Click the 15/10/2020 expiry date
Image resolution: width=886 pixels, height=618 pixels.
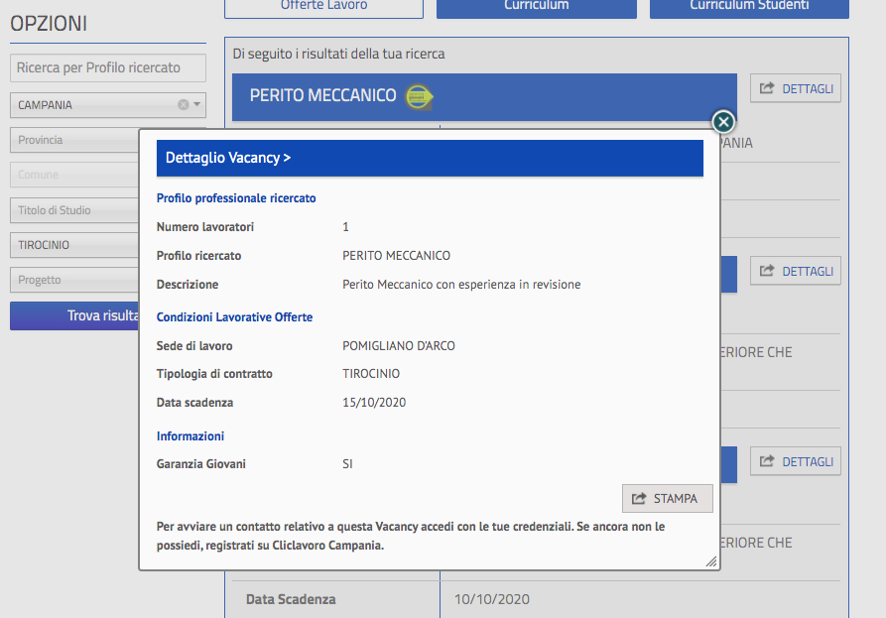pos(374,402)
